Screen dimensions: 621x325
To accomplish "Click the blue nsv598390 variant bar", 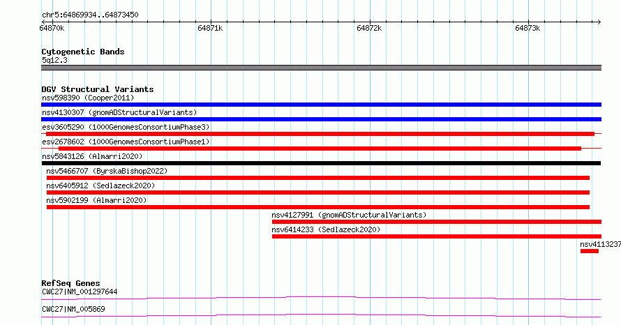I will [321, 105].
